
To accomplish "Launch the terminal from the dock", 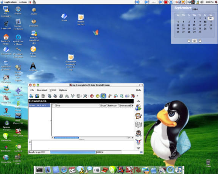I will (x=39, y=169).
